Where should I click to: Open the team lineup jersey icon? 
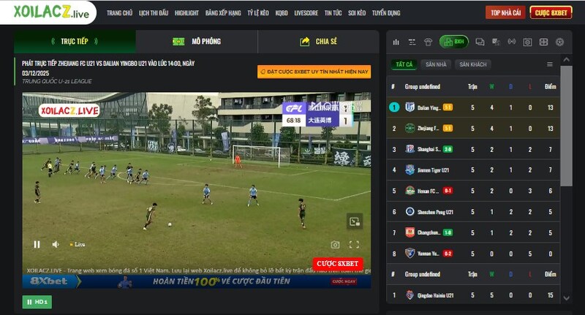[429, 42]
